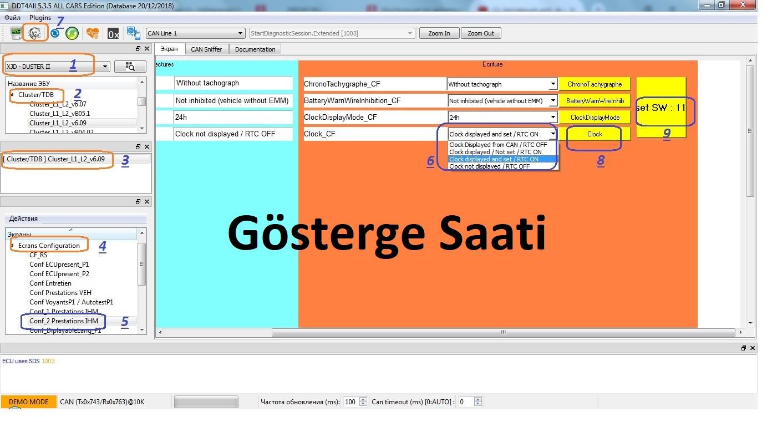Click the monitor waveform icon in toolbar

click(x=16, y=33)
